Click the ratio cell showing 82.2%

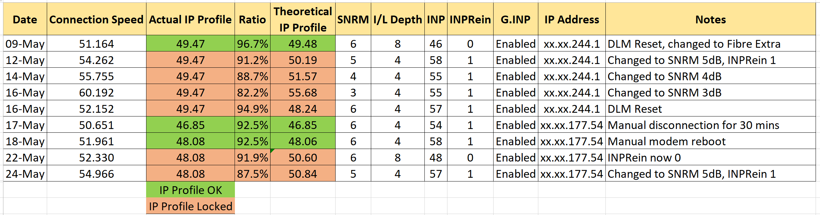[x=252, y=92]
